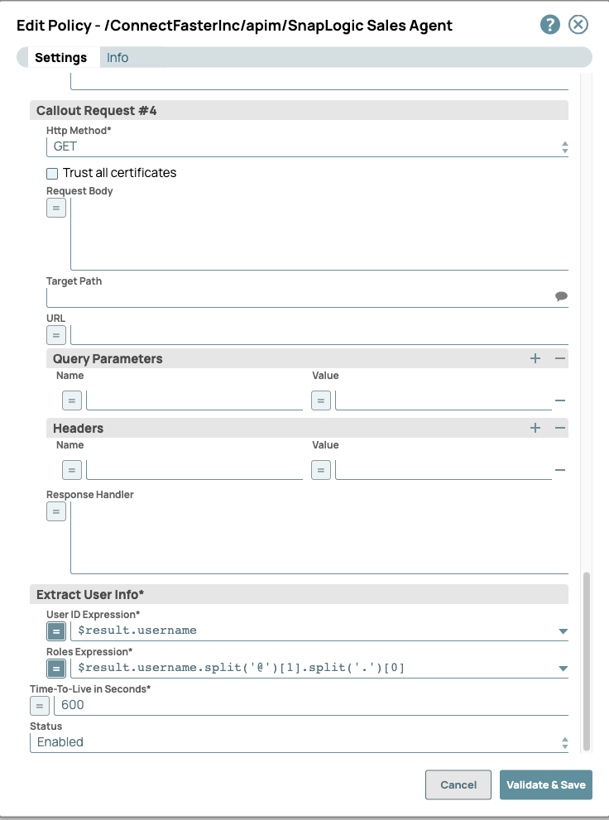Expand the Roles Expression suggestions arrow
The height and width of the screenshot is (820, 609).
pyautogui.click(x=563, y=669)
